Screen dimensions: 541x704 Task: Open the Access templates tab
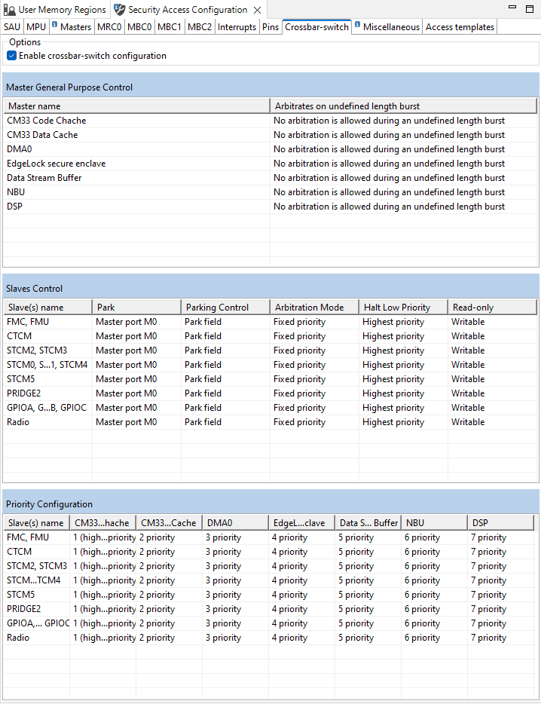(x=460, y=27)
